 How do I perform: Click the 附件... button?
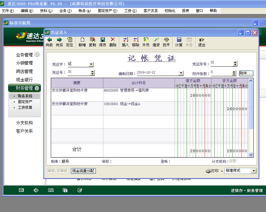246,73
